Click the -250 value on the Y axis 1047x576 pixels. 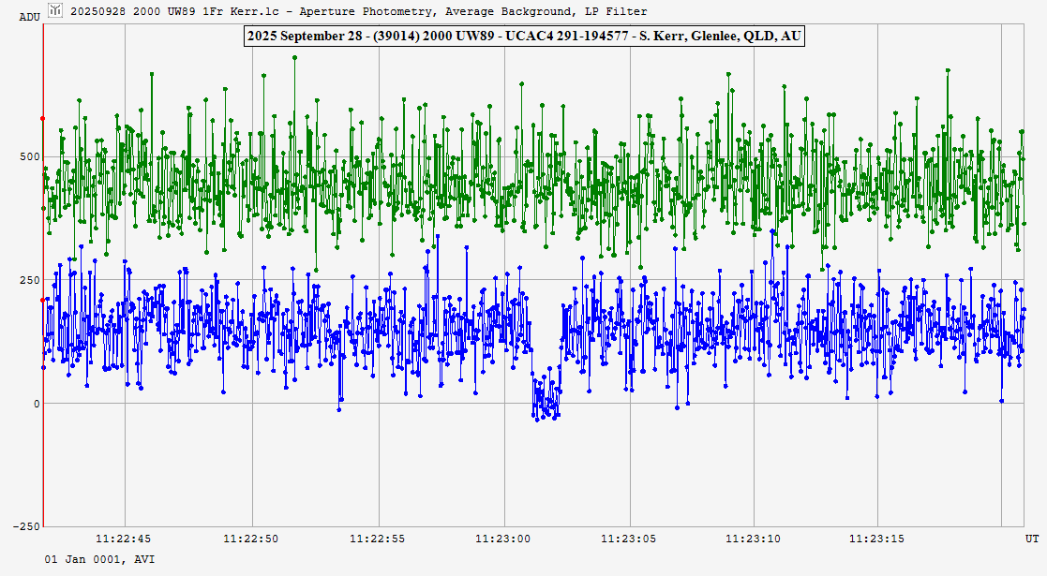[28, 526]
